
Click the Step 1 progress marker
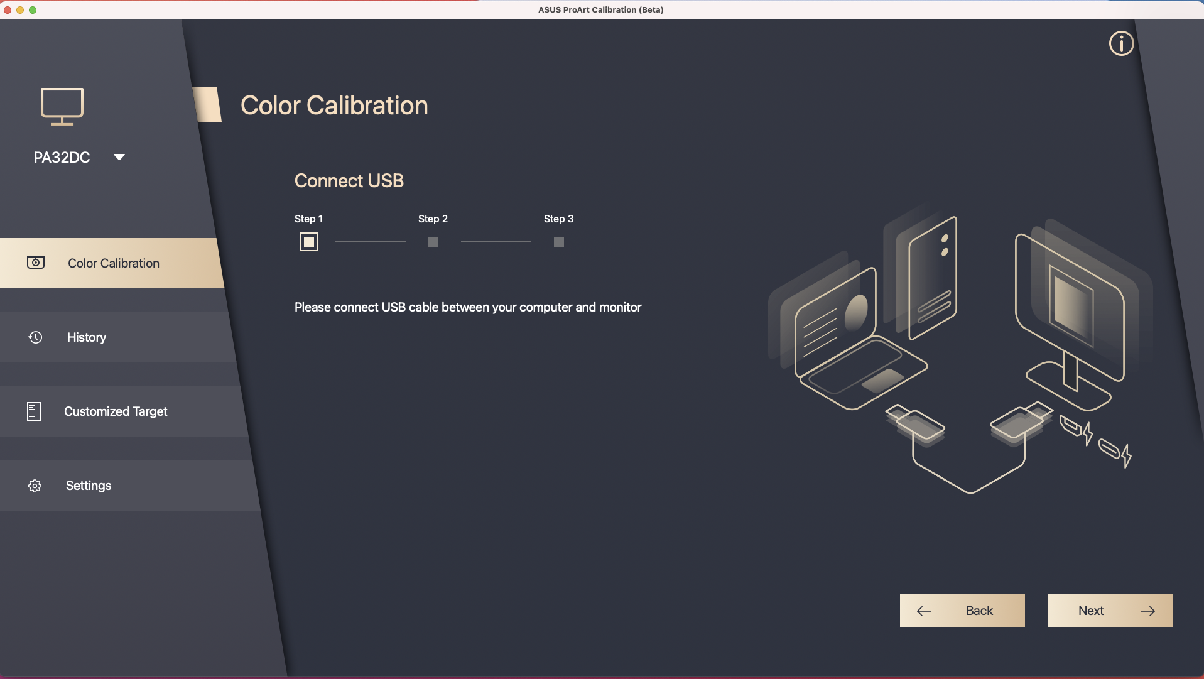(x=309, y=242)
